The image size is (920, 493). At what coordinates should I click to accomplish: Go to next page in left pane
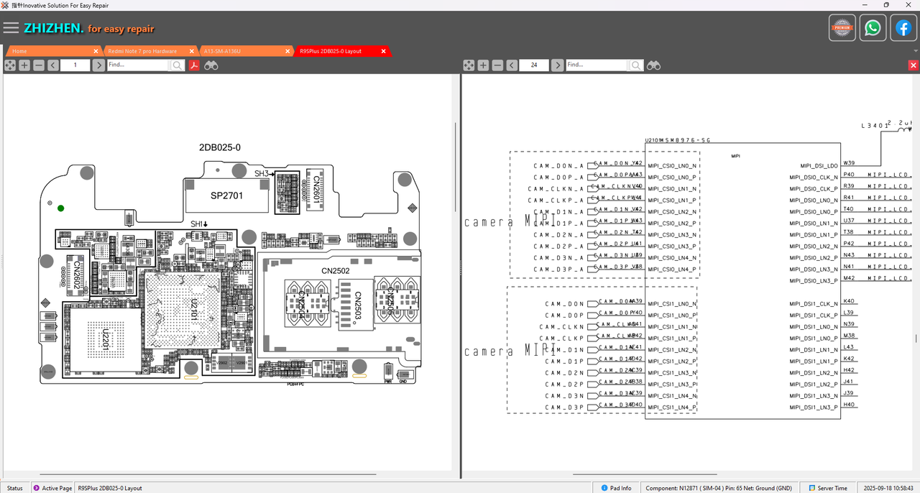click(x=98, y=65)
